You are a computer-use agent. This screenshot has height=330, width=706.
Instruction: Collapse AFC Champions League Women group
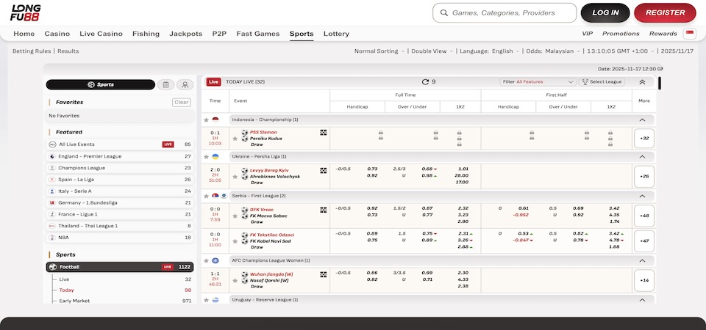pyautogui.click(x=642, y=261)
